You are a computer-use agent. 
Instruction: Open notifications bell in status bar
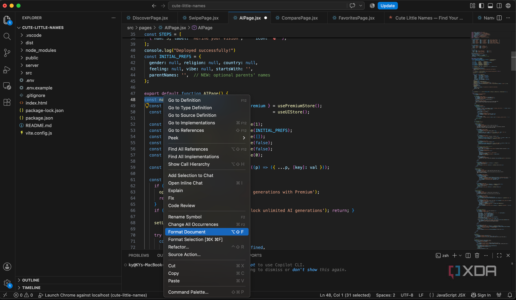point(510,295)
